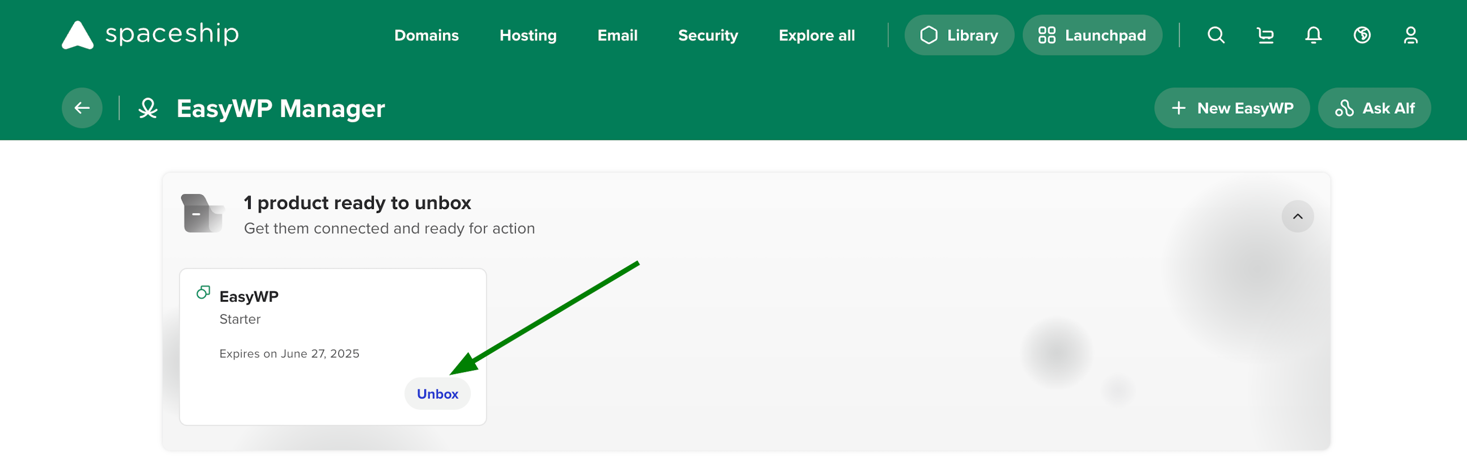Select the Security navigation item
1467x463 pixels.
click(x=708, y=34)
